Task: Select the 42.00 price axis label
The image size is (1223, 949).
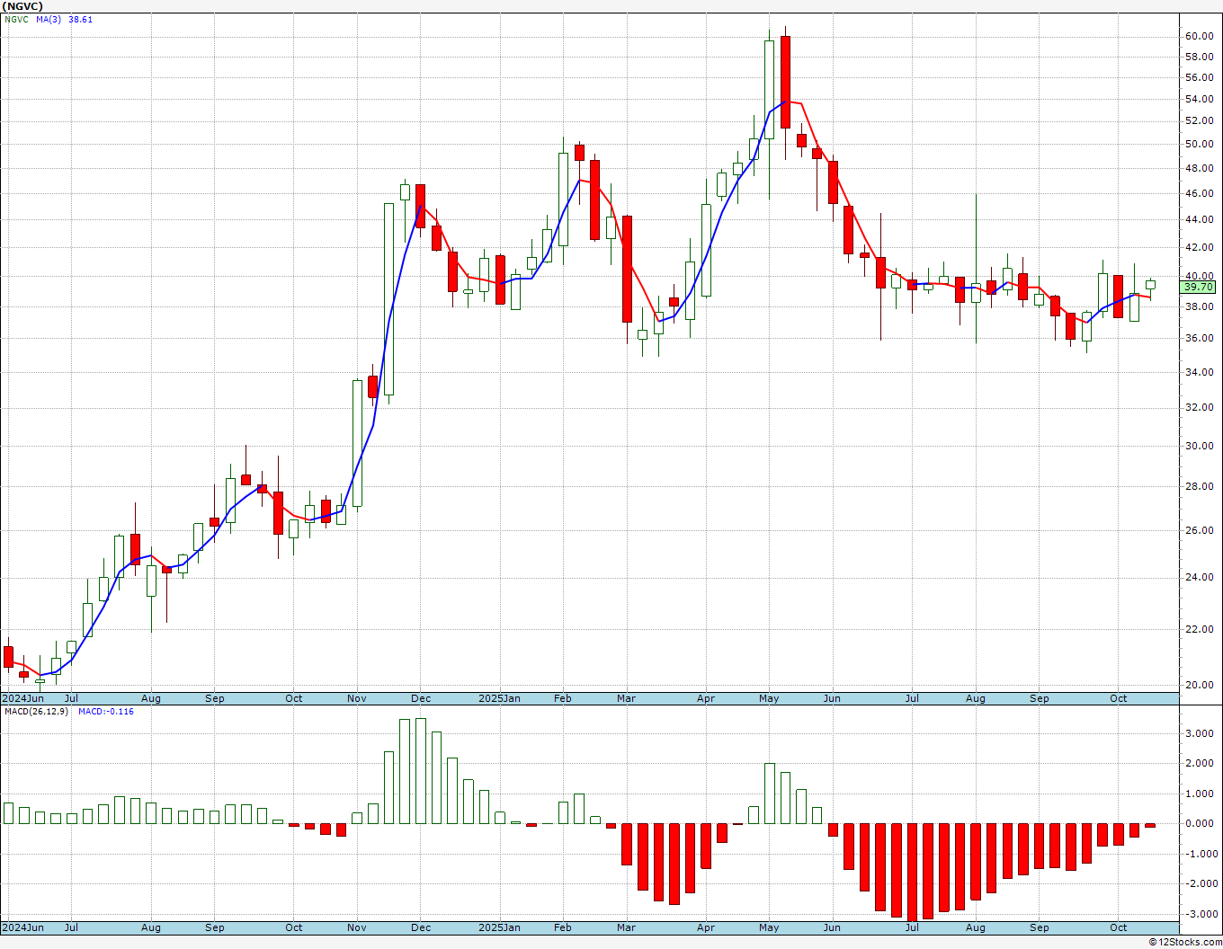Action: (1199, 247)
